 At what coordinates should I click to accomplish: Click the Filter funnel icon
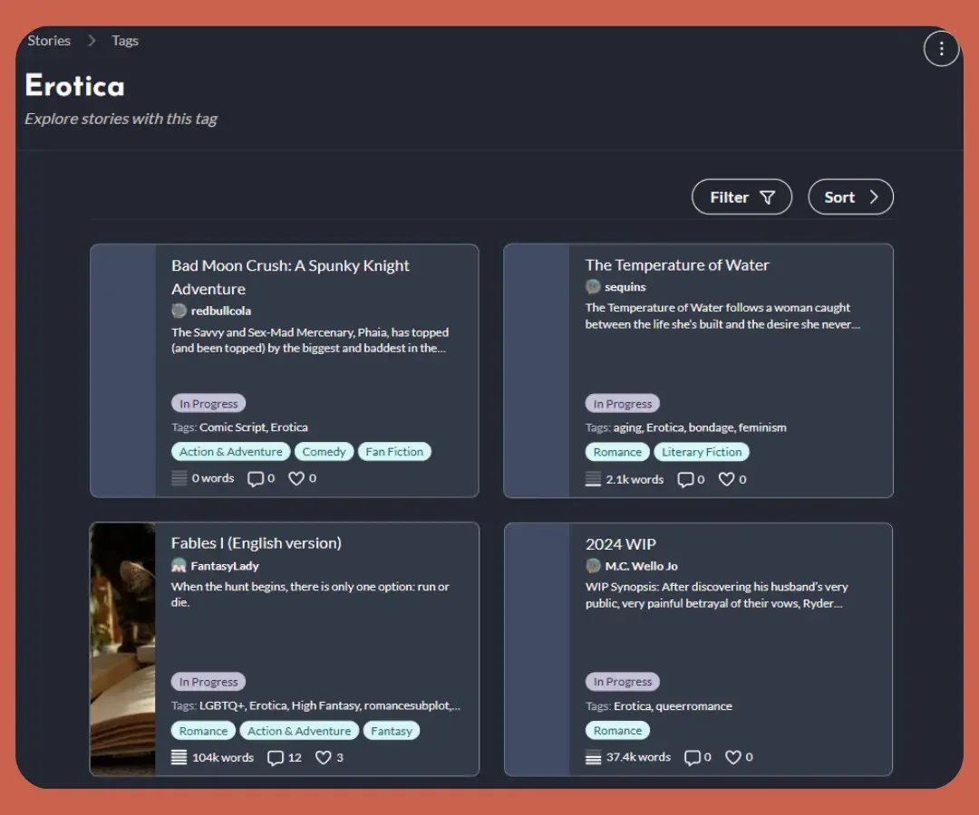pos(767,197)
